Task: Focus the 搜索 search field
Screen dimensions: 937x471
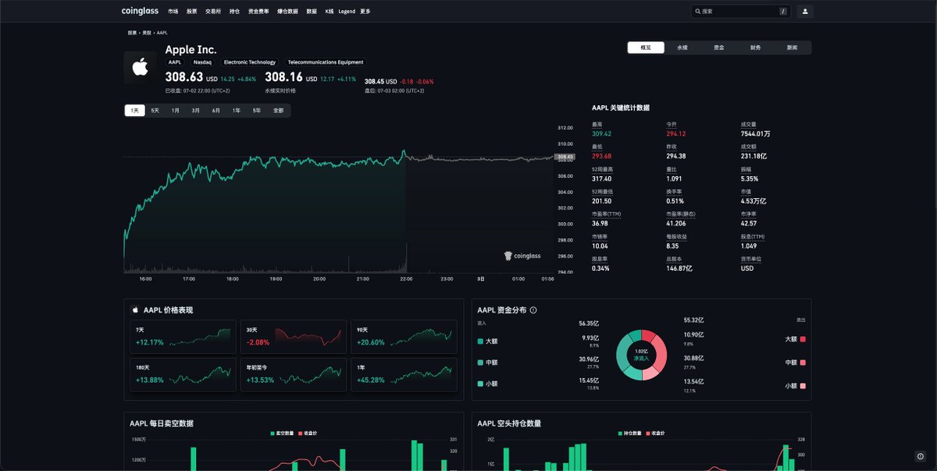Action: click(741, 12)
